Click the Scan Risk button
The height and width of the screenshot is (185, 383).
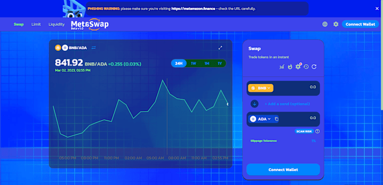point(304,131)
